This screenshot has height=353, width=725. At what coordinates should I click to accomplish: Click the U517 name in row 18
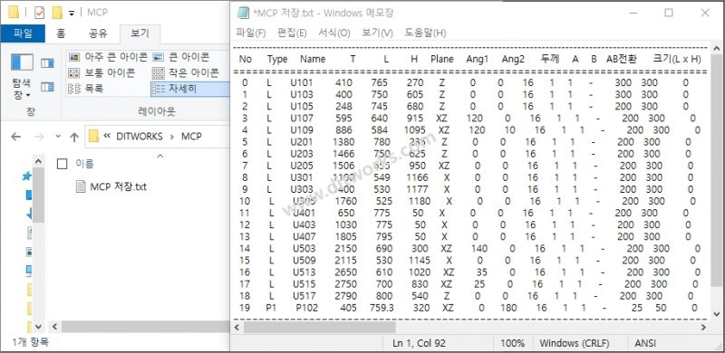[304, 296]
